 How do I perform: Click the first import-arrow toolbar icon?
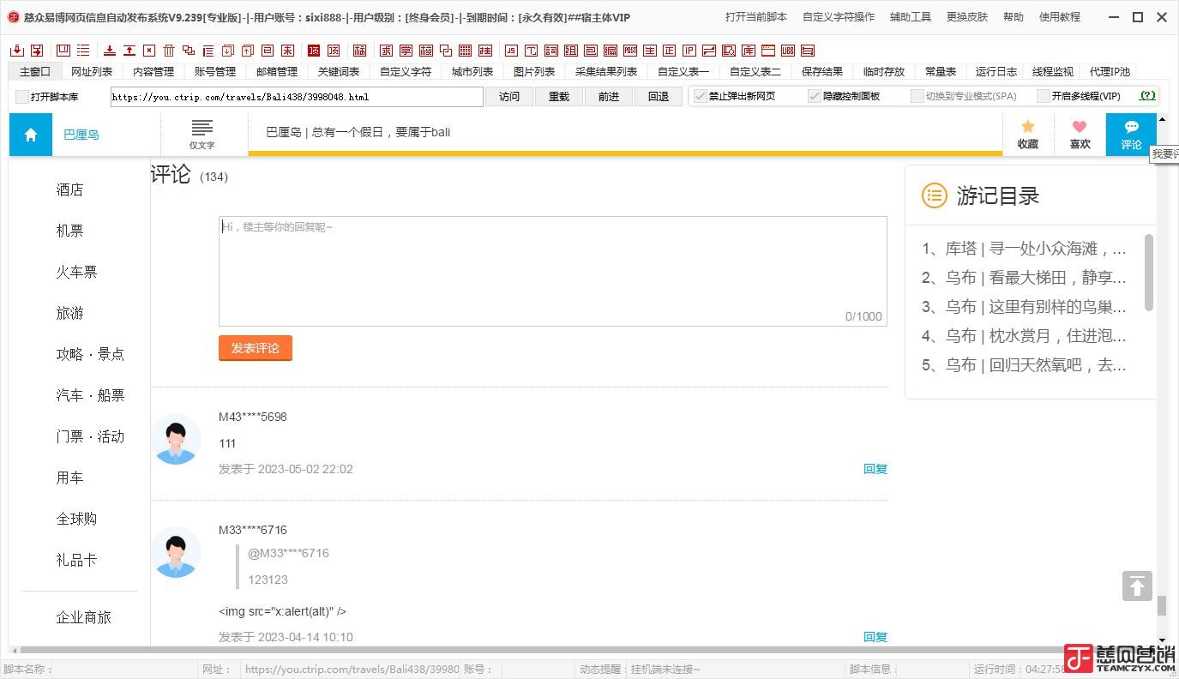coord(17,51)
